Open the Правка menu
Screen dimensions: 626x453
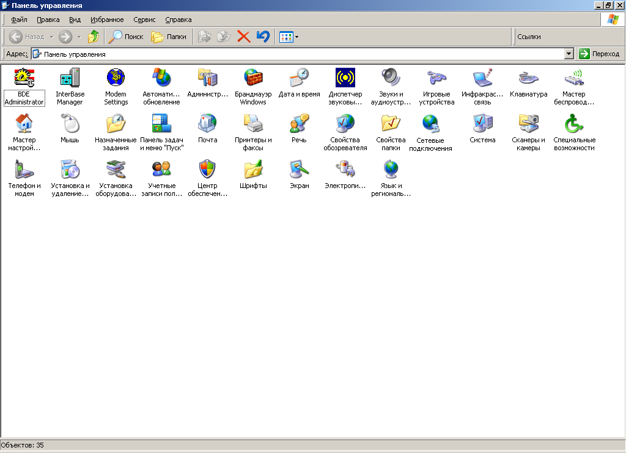[48, 20]
